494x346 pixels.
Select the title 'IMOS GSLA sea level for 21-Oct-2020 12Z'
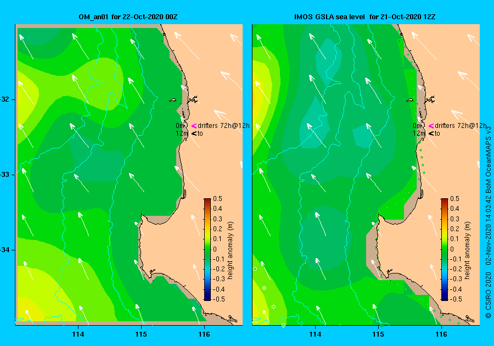pos(365,17)
